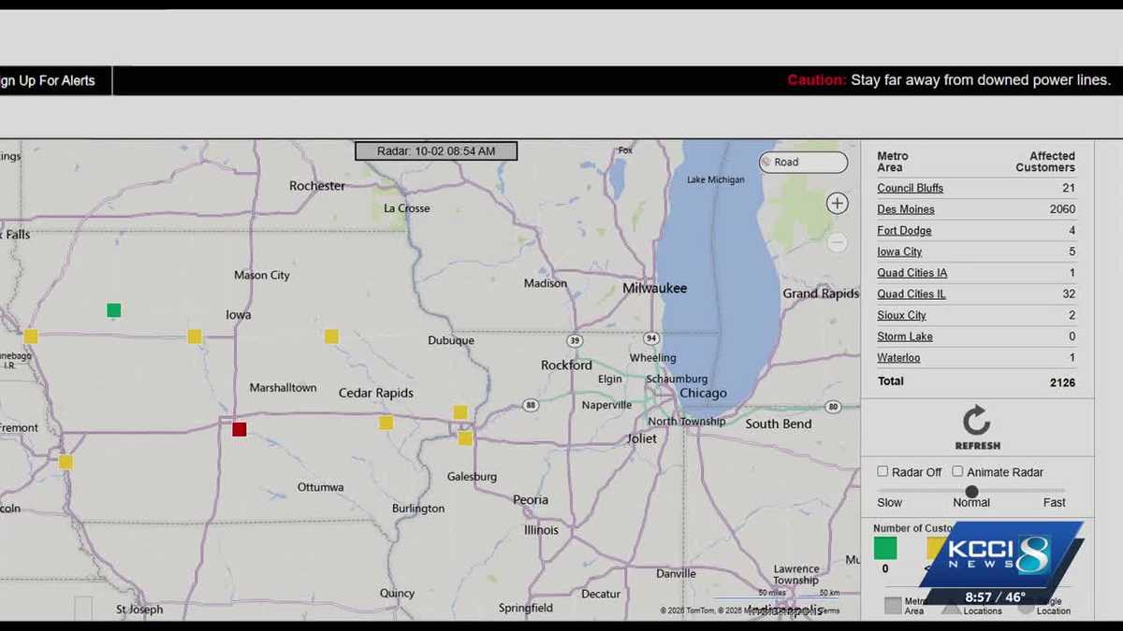Screen dimensions: 1123x631
Task: Click Des Moines affected customers value 2060
Action: point(1062,209)
